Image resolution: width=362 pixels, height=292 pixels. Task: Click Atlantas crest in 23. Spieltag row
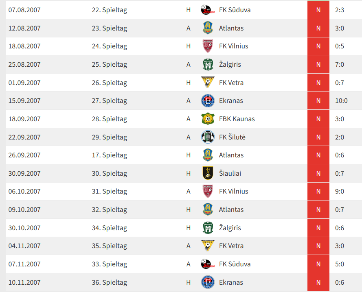(x=208, y=28)
